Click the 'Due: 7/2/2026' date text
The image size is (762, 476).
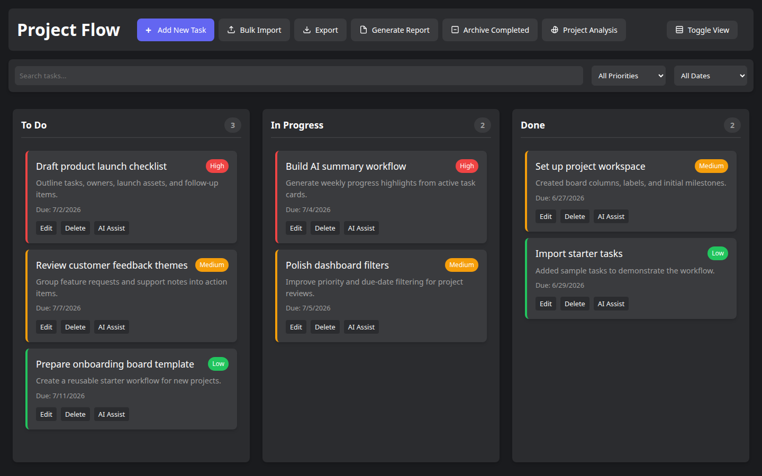click(x=58, y=210)
